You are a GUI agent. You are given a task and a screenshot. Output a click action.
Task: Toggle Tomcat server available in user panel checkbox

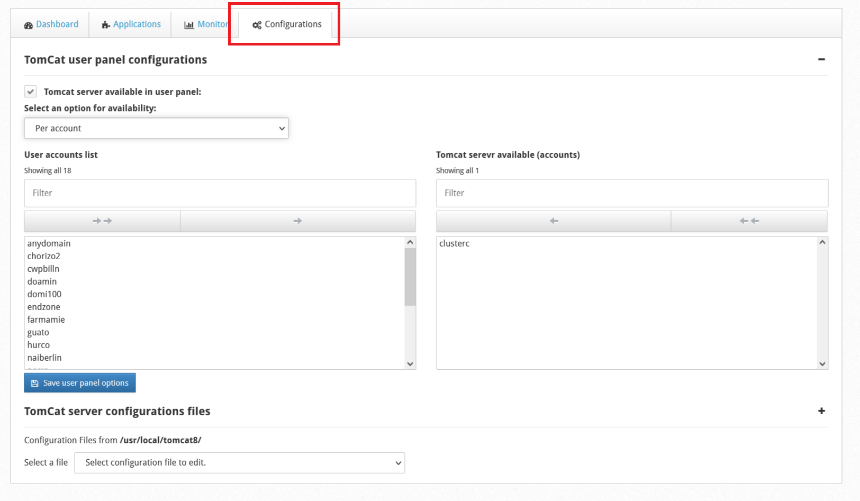click(31, 92)
